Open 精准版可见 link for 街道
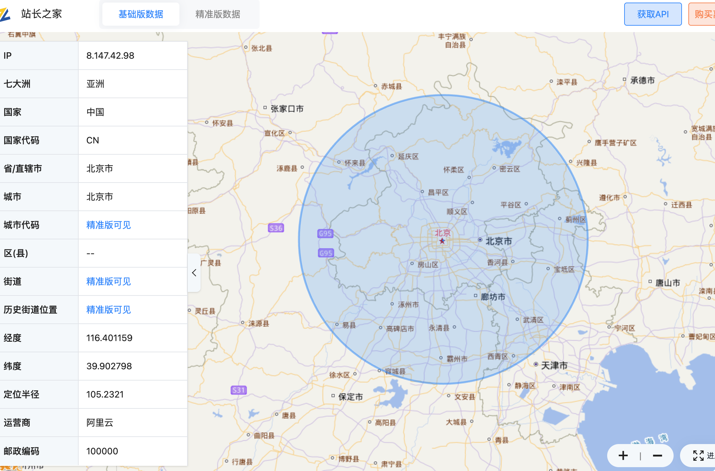Image resolution: width=715 pixels, height=471 pixels. (108, 281)
